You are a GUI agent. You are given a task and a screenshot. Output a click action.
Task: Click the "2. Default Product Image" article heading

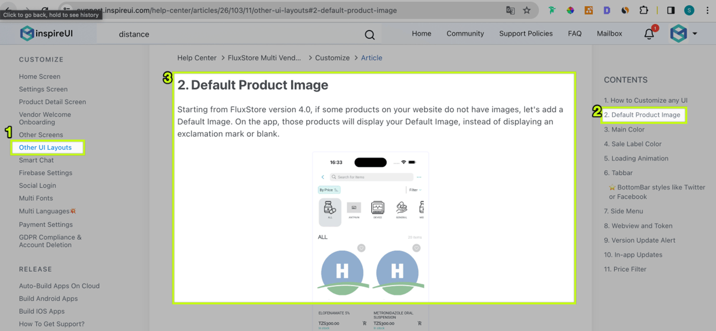(253, 85)
